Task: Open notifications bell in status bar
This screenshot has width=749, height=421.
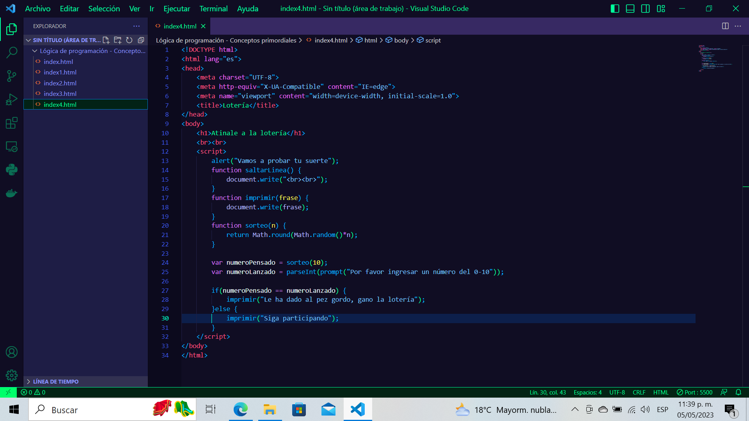Action: tap(738, 392)
